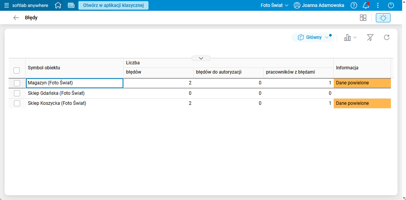Screen dimensions: 406x200
Task: Expand the Foto Świat company dropdown
Action: pyautogui.click(x=275, y=5)
